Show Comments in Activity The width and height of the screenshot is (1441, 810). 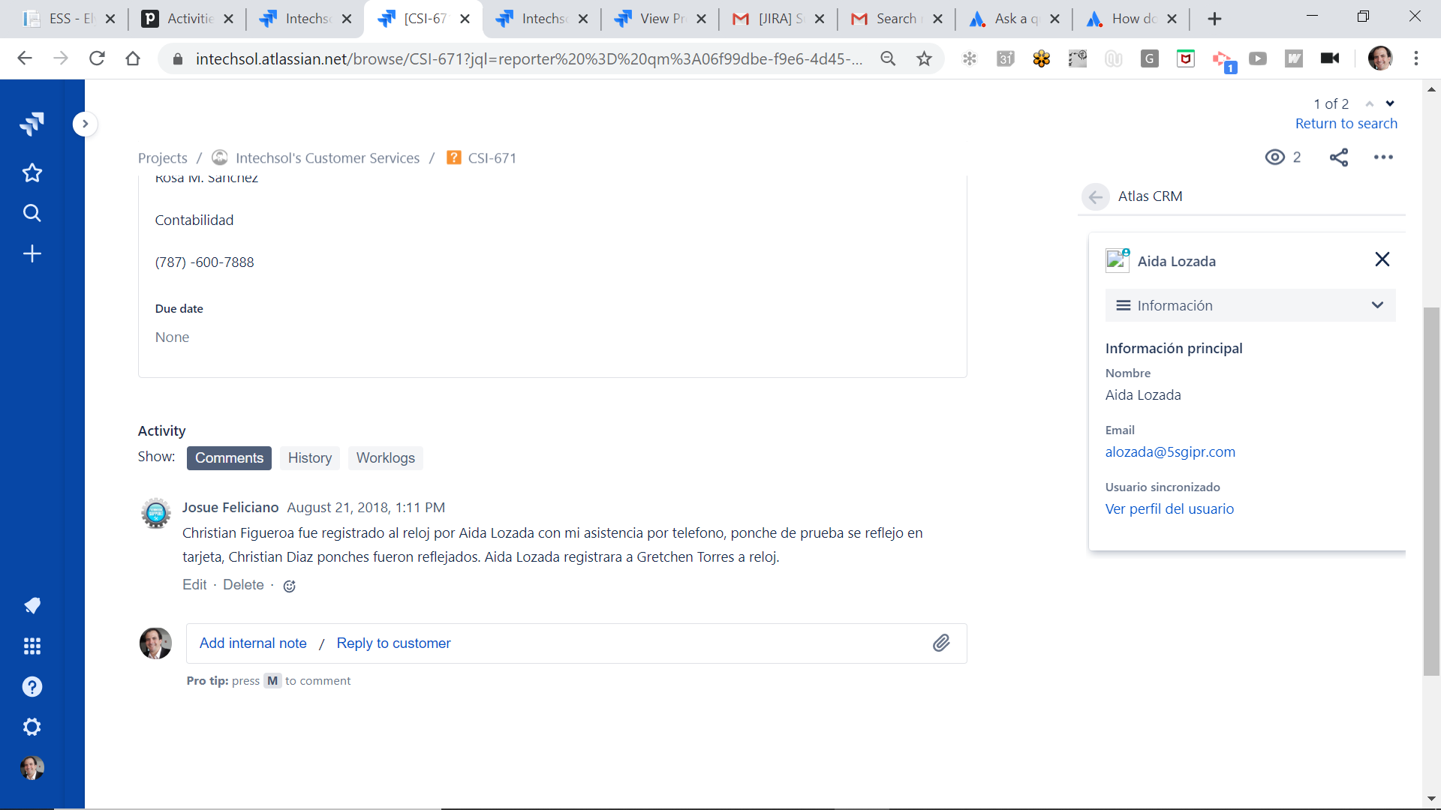pos(229,458)
